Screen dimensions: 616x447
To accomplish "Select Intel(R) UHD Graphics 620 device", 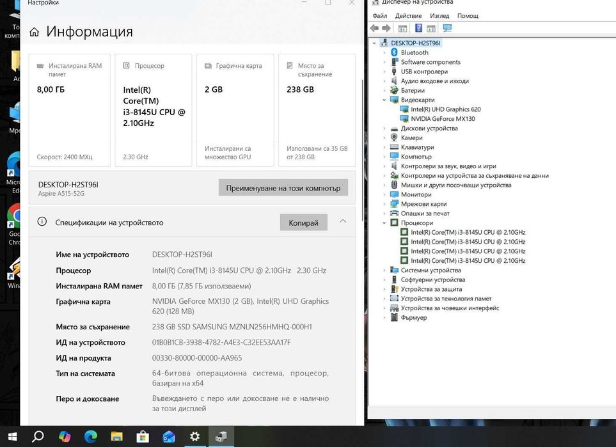I will pos(445,109).
